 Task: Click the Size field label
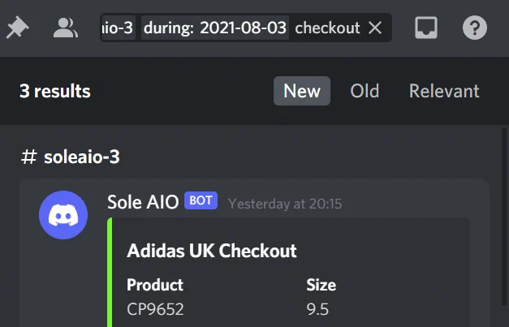click(321, 285)
